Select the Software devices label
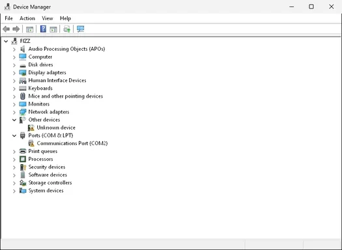 click(x=48, y=174)
